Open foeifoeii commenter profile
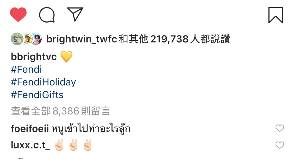Image resolution: width=294 pixels, height=159 pixels. coord(30,129)
